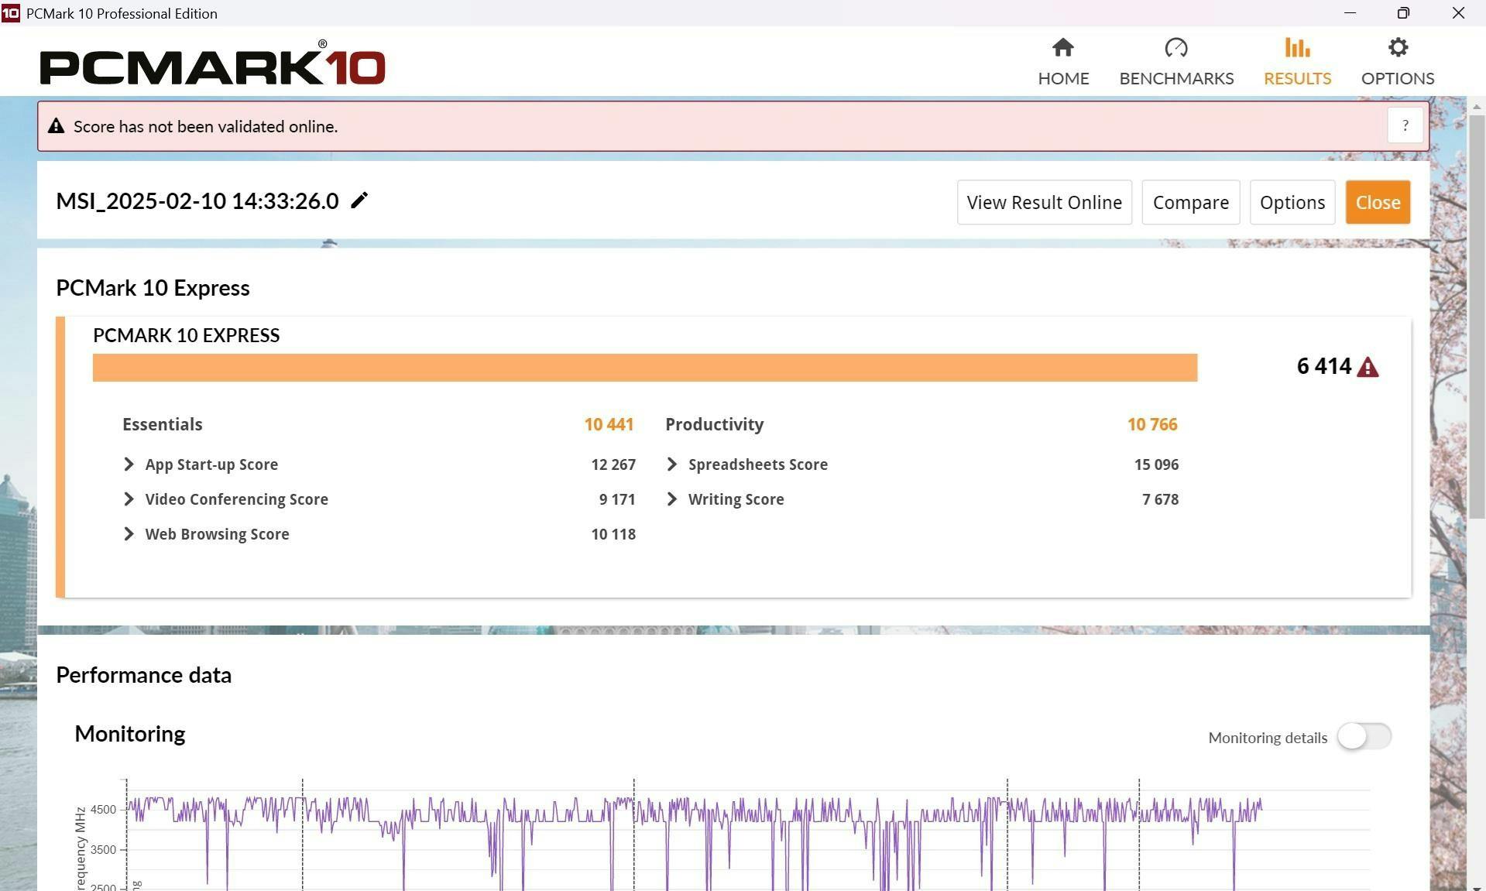
Task: Click View Result Online button
Action: (1044, 202)
